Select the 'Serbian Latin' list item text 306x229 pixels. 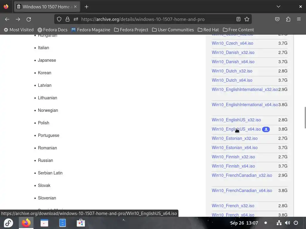(x=50, y=173)
